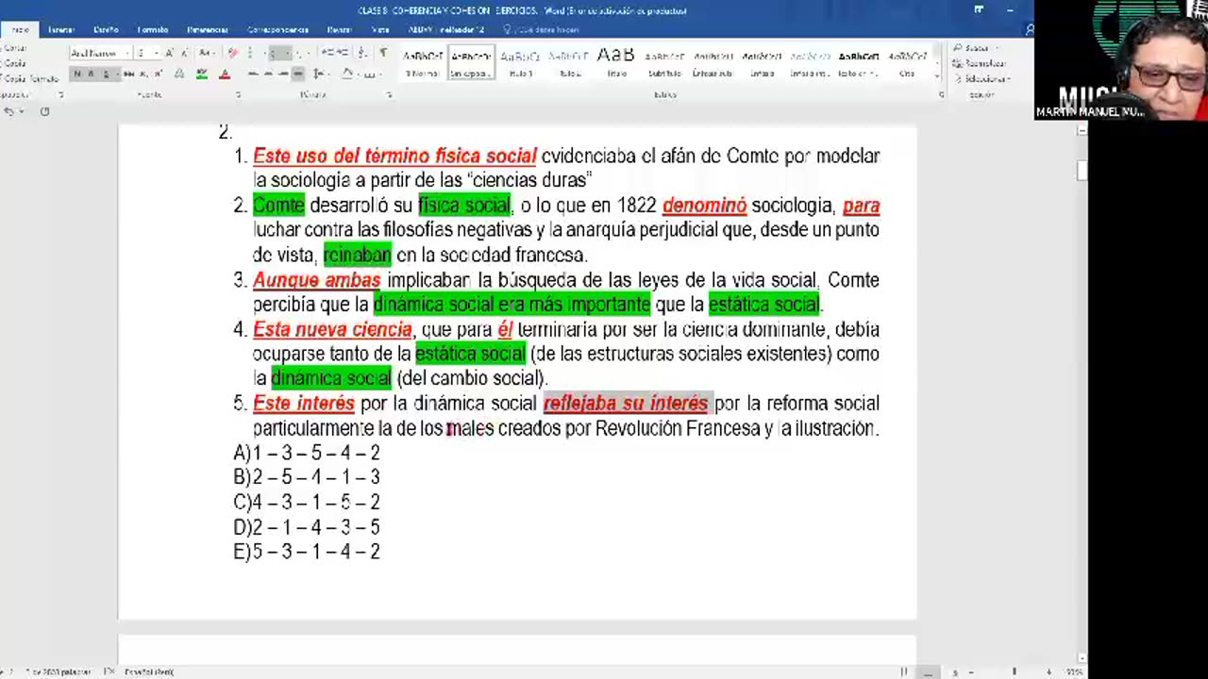Increase paragraph indent

point(341,53)
